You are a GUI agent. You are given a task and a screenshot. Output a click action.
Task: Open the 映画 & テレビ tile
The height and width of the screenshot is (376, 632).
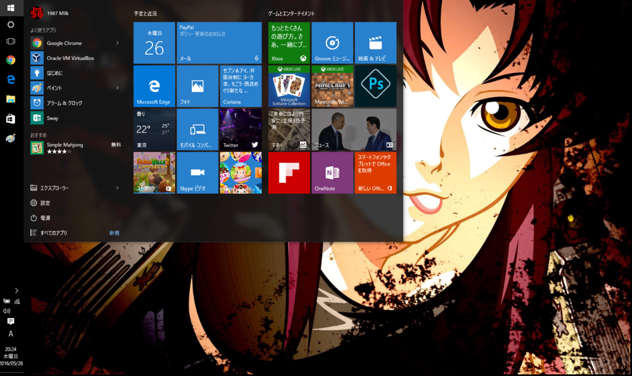[376, 43]
